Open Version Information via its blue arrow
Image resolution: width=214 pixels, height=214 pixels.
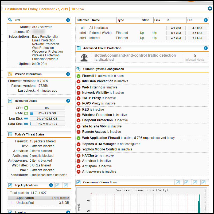[68, 74]
